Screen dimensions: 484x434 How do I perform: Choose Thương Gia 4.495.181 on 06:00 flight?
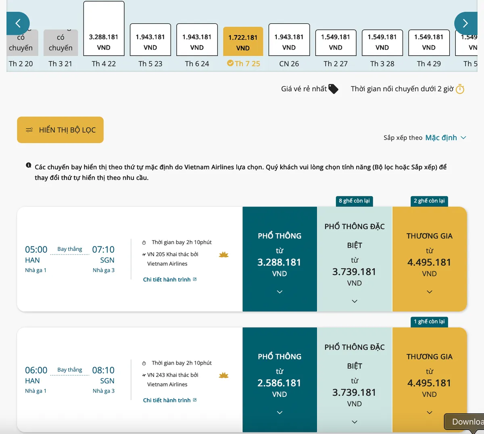click(430, 380)
